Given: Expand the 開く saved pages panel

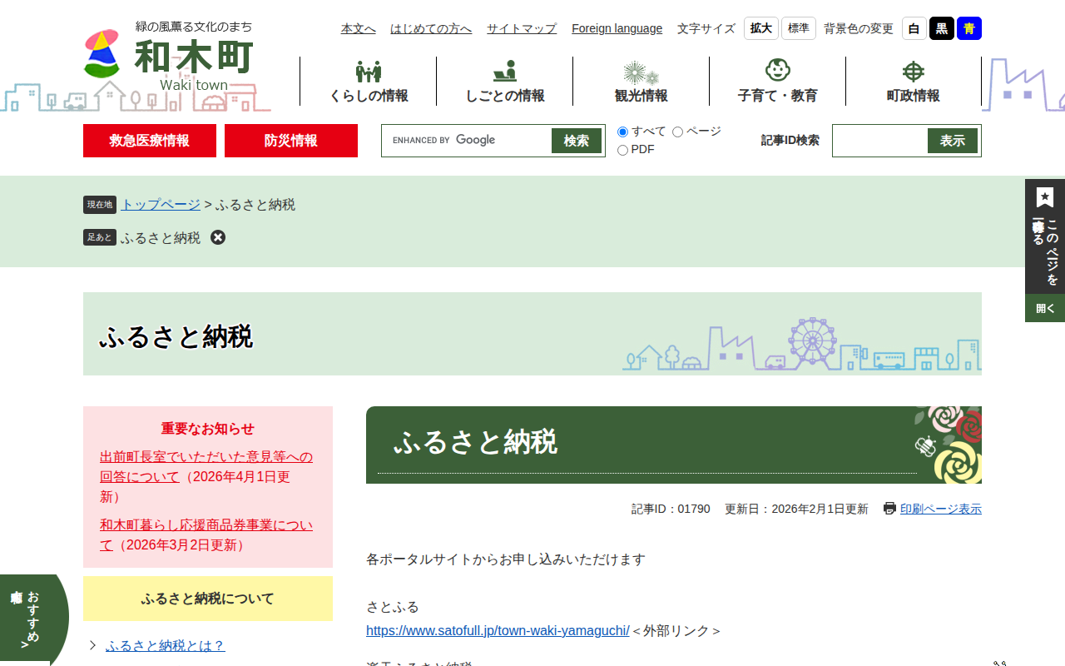Looking at the screenshot, I should (1045, 308).
